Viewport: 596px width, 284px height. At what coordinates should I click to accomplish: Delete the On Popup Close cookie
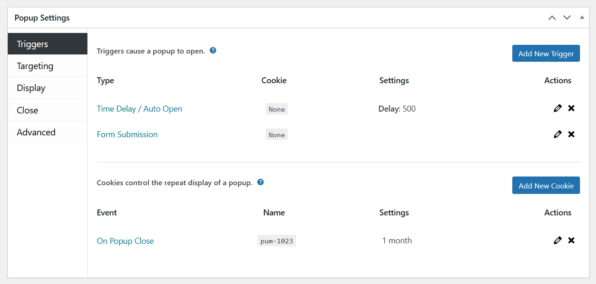point(571,241)
